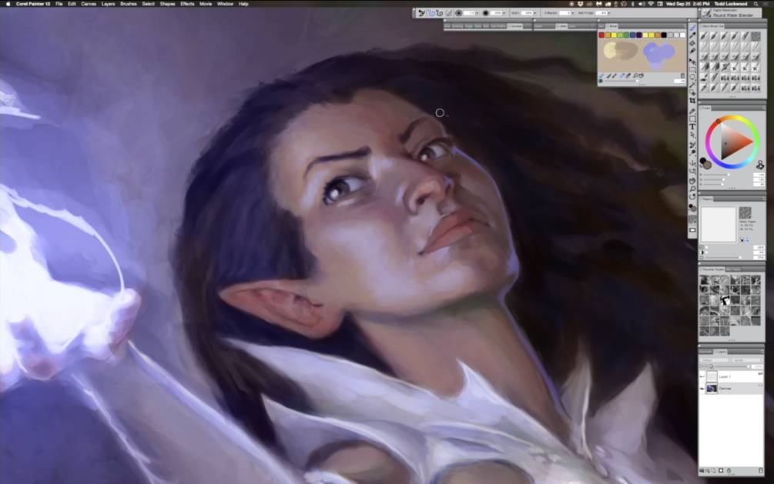Select the Grabber hand tool in toolbox

(692, 181)
